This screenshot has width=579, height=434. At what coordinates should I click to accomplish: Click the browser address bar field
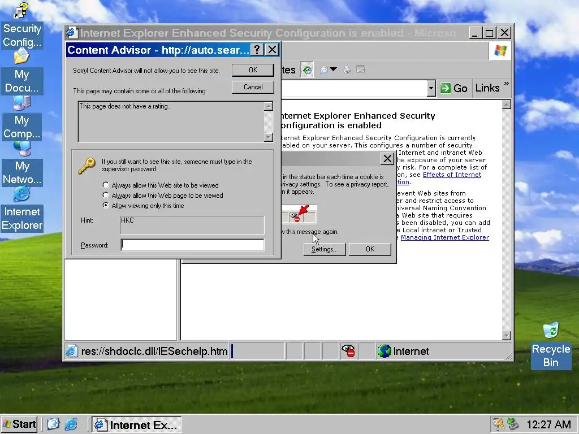(354, 89)
